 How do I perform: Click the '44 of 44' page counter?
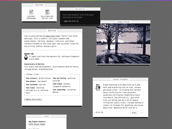point(99,112)
